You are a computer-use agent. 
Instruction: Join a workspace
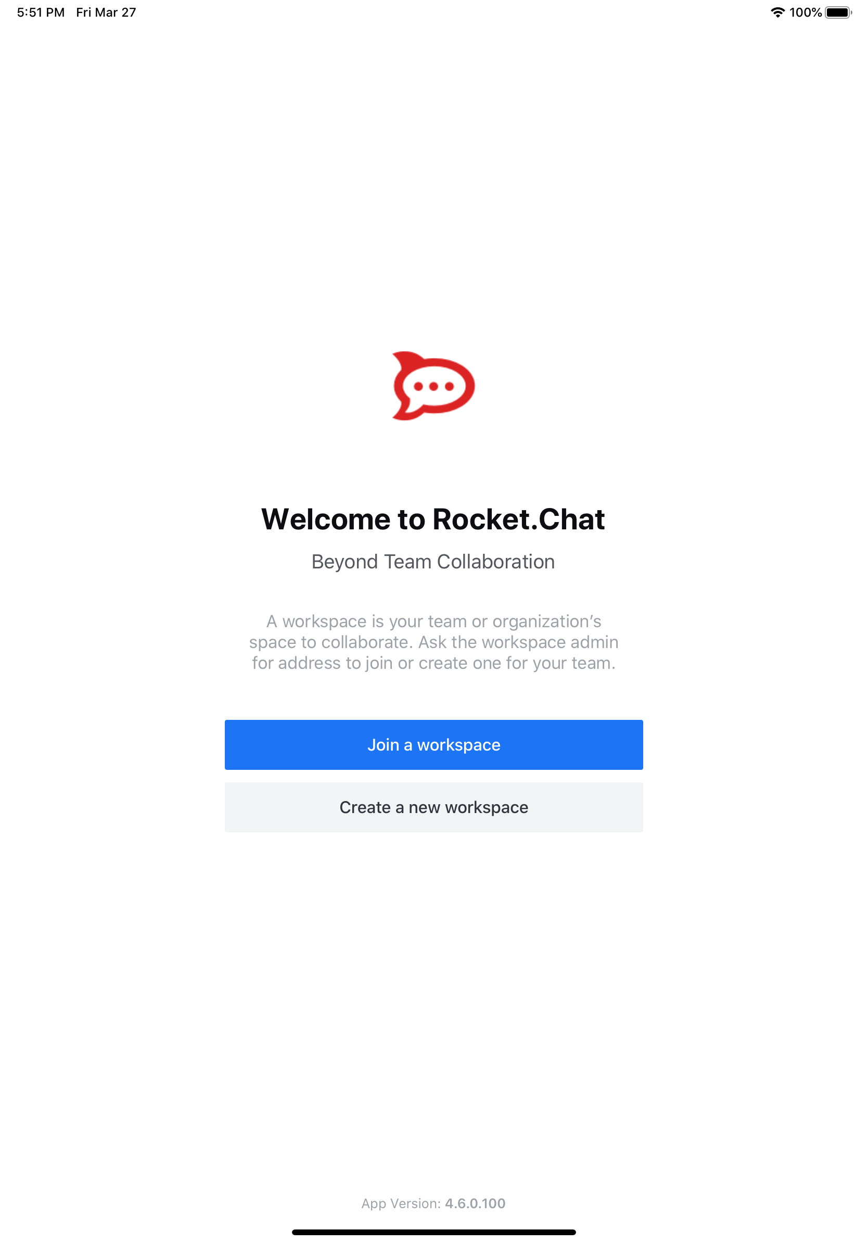pyautogui.click(x=434, y=745)
